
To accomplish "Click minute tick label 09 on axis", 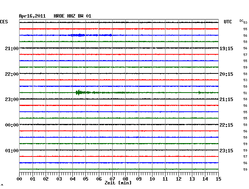I will click(139, 179).
